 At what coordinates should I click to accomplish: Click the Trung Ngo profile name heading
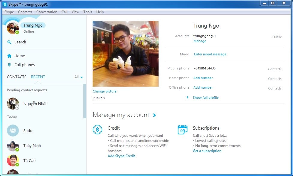pyautogui.click(x=206, y=26)
